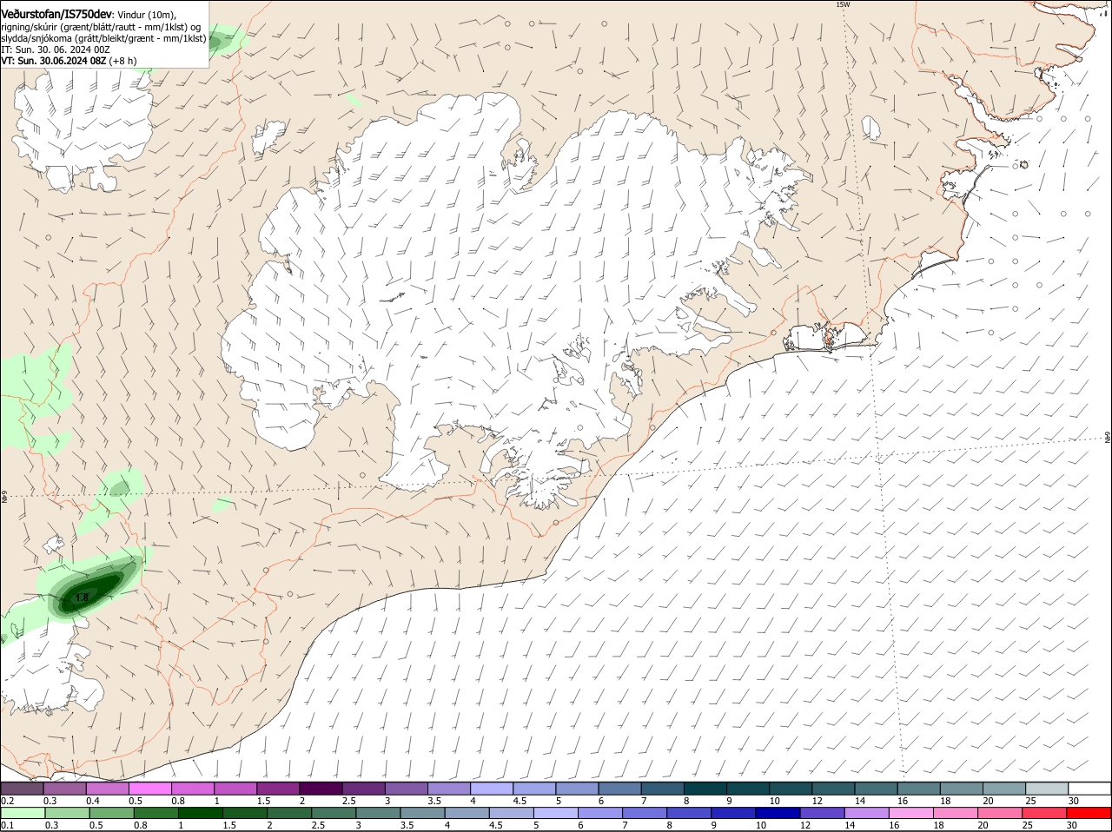The height and width of the screenshot is (832, 1112).
Task: Pick the bottom-row blue swatch starting at 8
Action: point(687,813)
